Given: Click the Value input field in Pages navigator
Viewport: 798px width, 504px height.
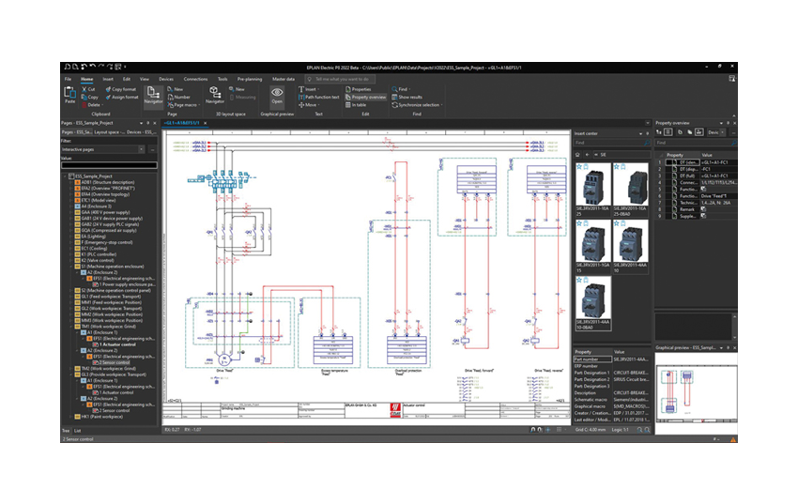Looking at the screenshot, I should point(109,165).
